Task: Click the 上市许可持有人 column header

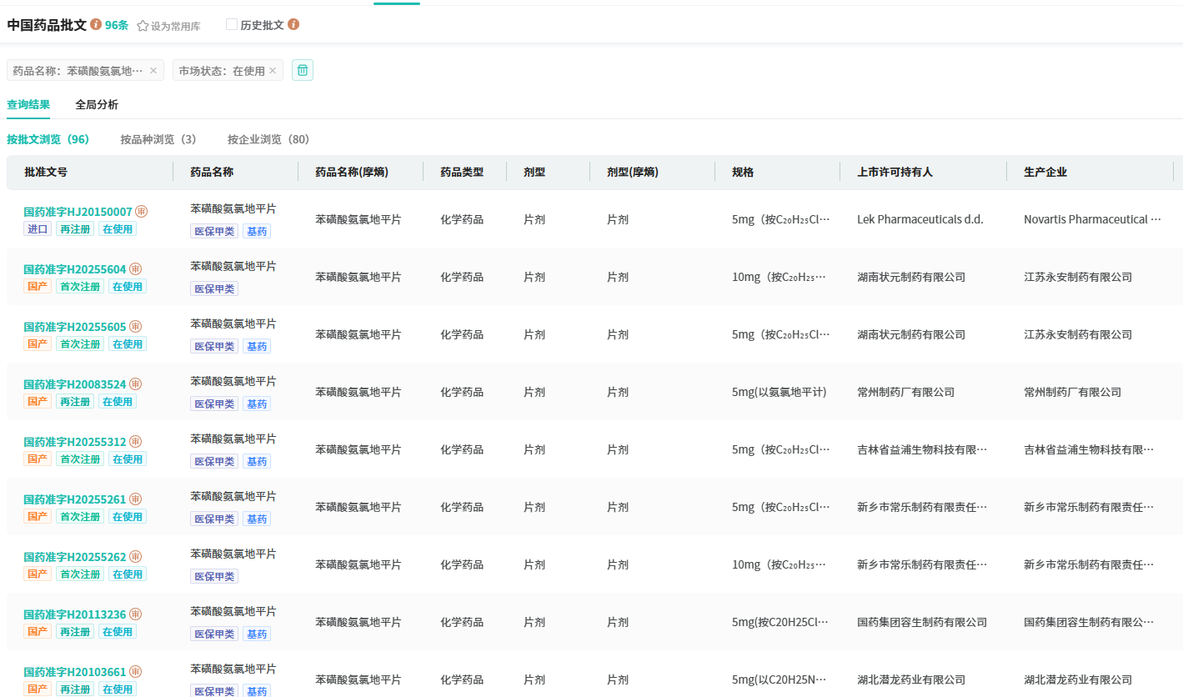Action: [x=895, y=173]
